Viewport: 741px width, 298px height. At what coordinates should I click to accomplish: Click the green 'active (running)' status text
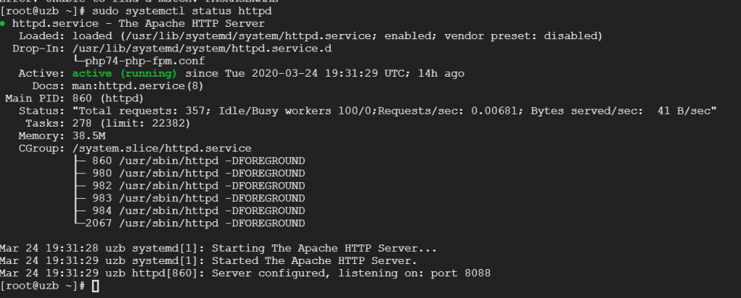(124, 73)
